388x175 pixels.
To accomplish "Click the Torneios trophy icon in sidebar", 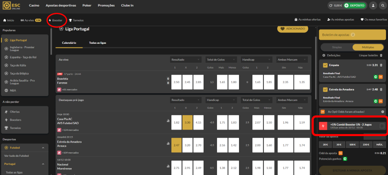I will 7,128.
